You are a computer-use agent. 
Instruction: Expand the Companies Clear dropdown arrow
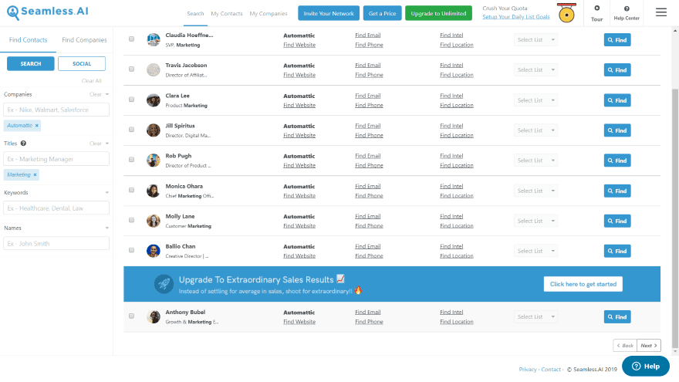[107, 94]
